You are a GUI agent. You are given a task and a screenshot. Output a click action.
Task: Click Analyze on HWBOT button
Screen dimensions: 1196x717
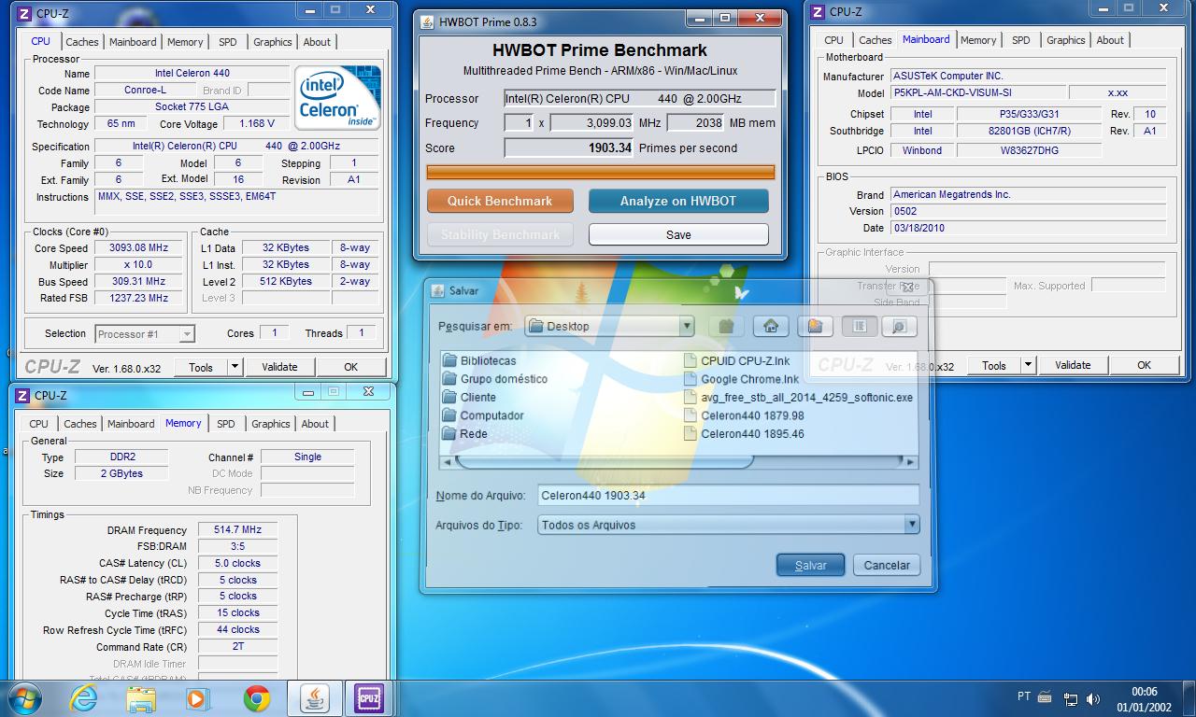tap(678, 201)
